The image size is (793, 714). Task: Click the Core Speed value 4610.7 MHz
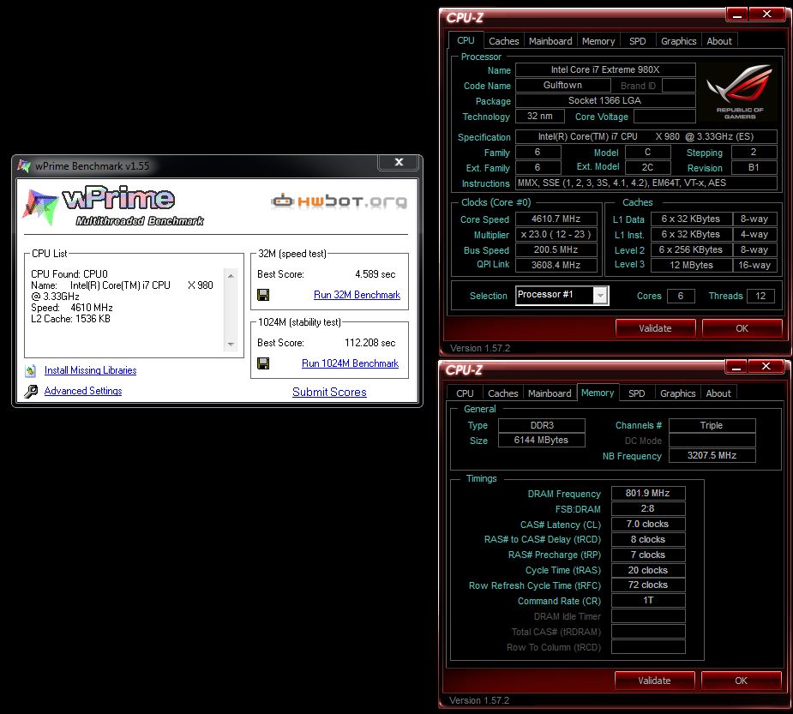556,219
